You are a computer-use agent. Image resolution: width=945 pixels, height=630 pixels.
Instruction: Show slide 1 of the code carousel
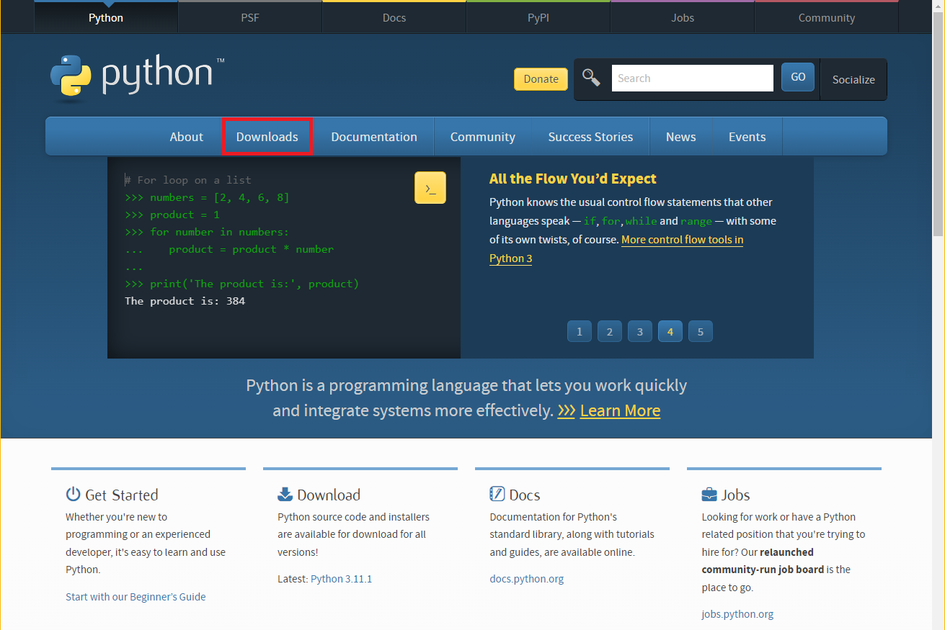(x=580, y=331)
